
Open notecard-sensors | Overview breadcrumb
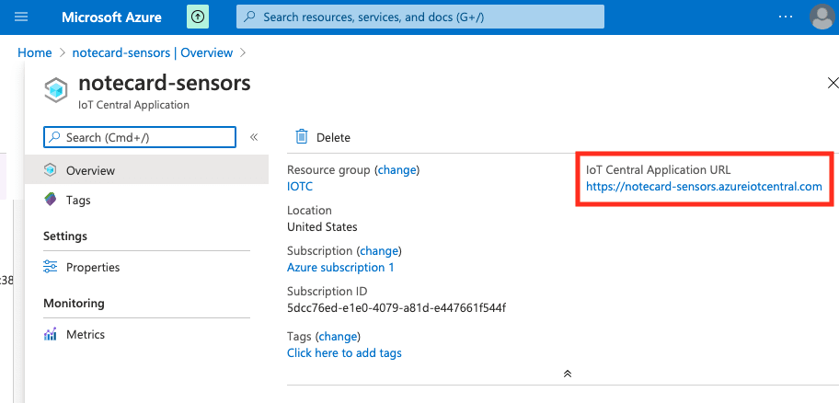pos(153,53)
